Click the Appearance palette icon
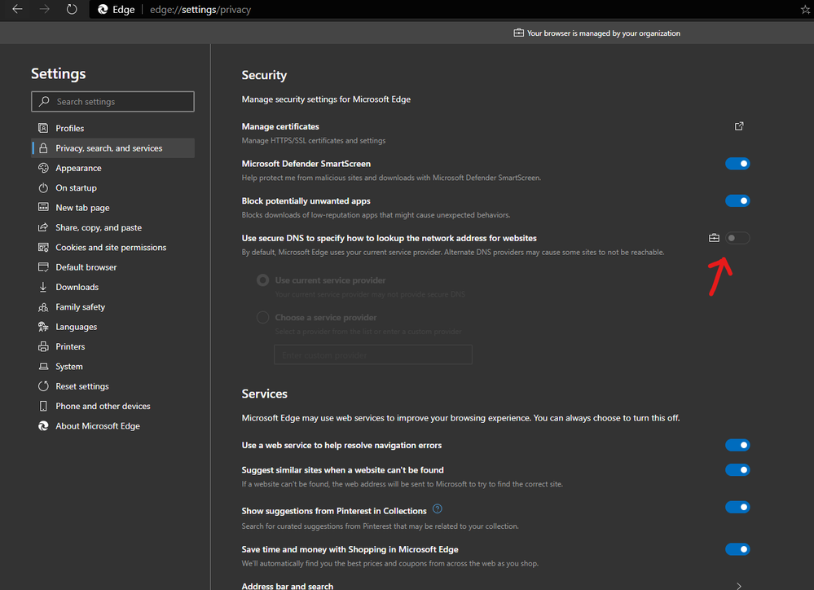The width and height of the screenshot is (814, 590). 43,168
